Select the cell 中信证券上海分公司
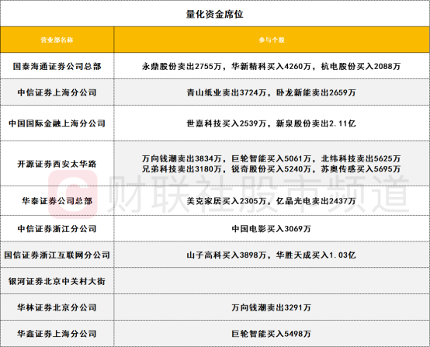This screenshot has height=347, width=430. (x=57, y=92)
